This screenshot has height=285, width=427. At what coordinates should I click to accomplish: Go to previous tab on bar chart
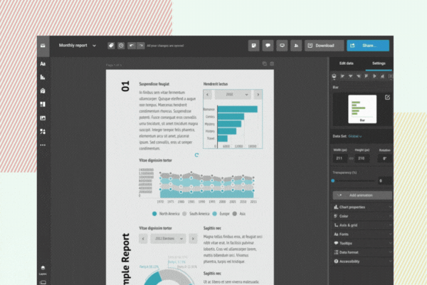tap(208, 95)
